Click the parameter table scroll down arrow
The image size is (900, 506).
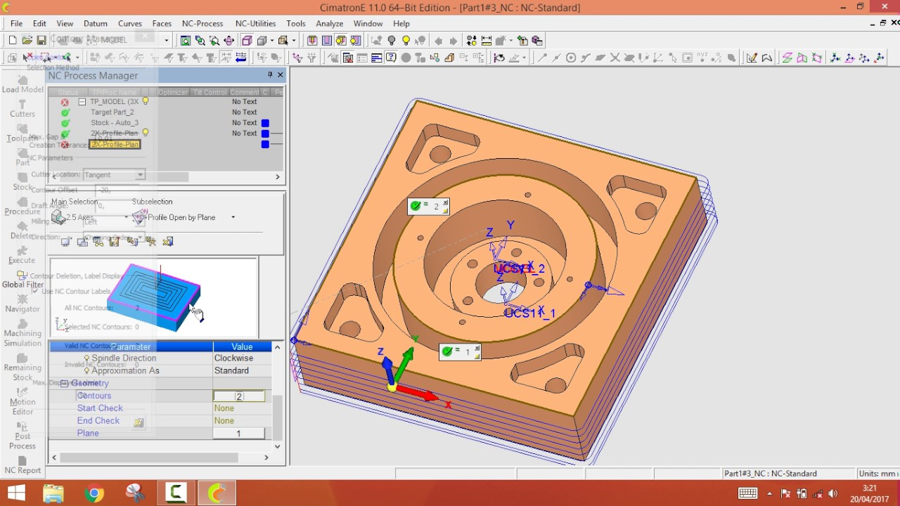(x=277, y=446)
